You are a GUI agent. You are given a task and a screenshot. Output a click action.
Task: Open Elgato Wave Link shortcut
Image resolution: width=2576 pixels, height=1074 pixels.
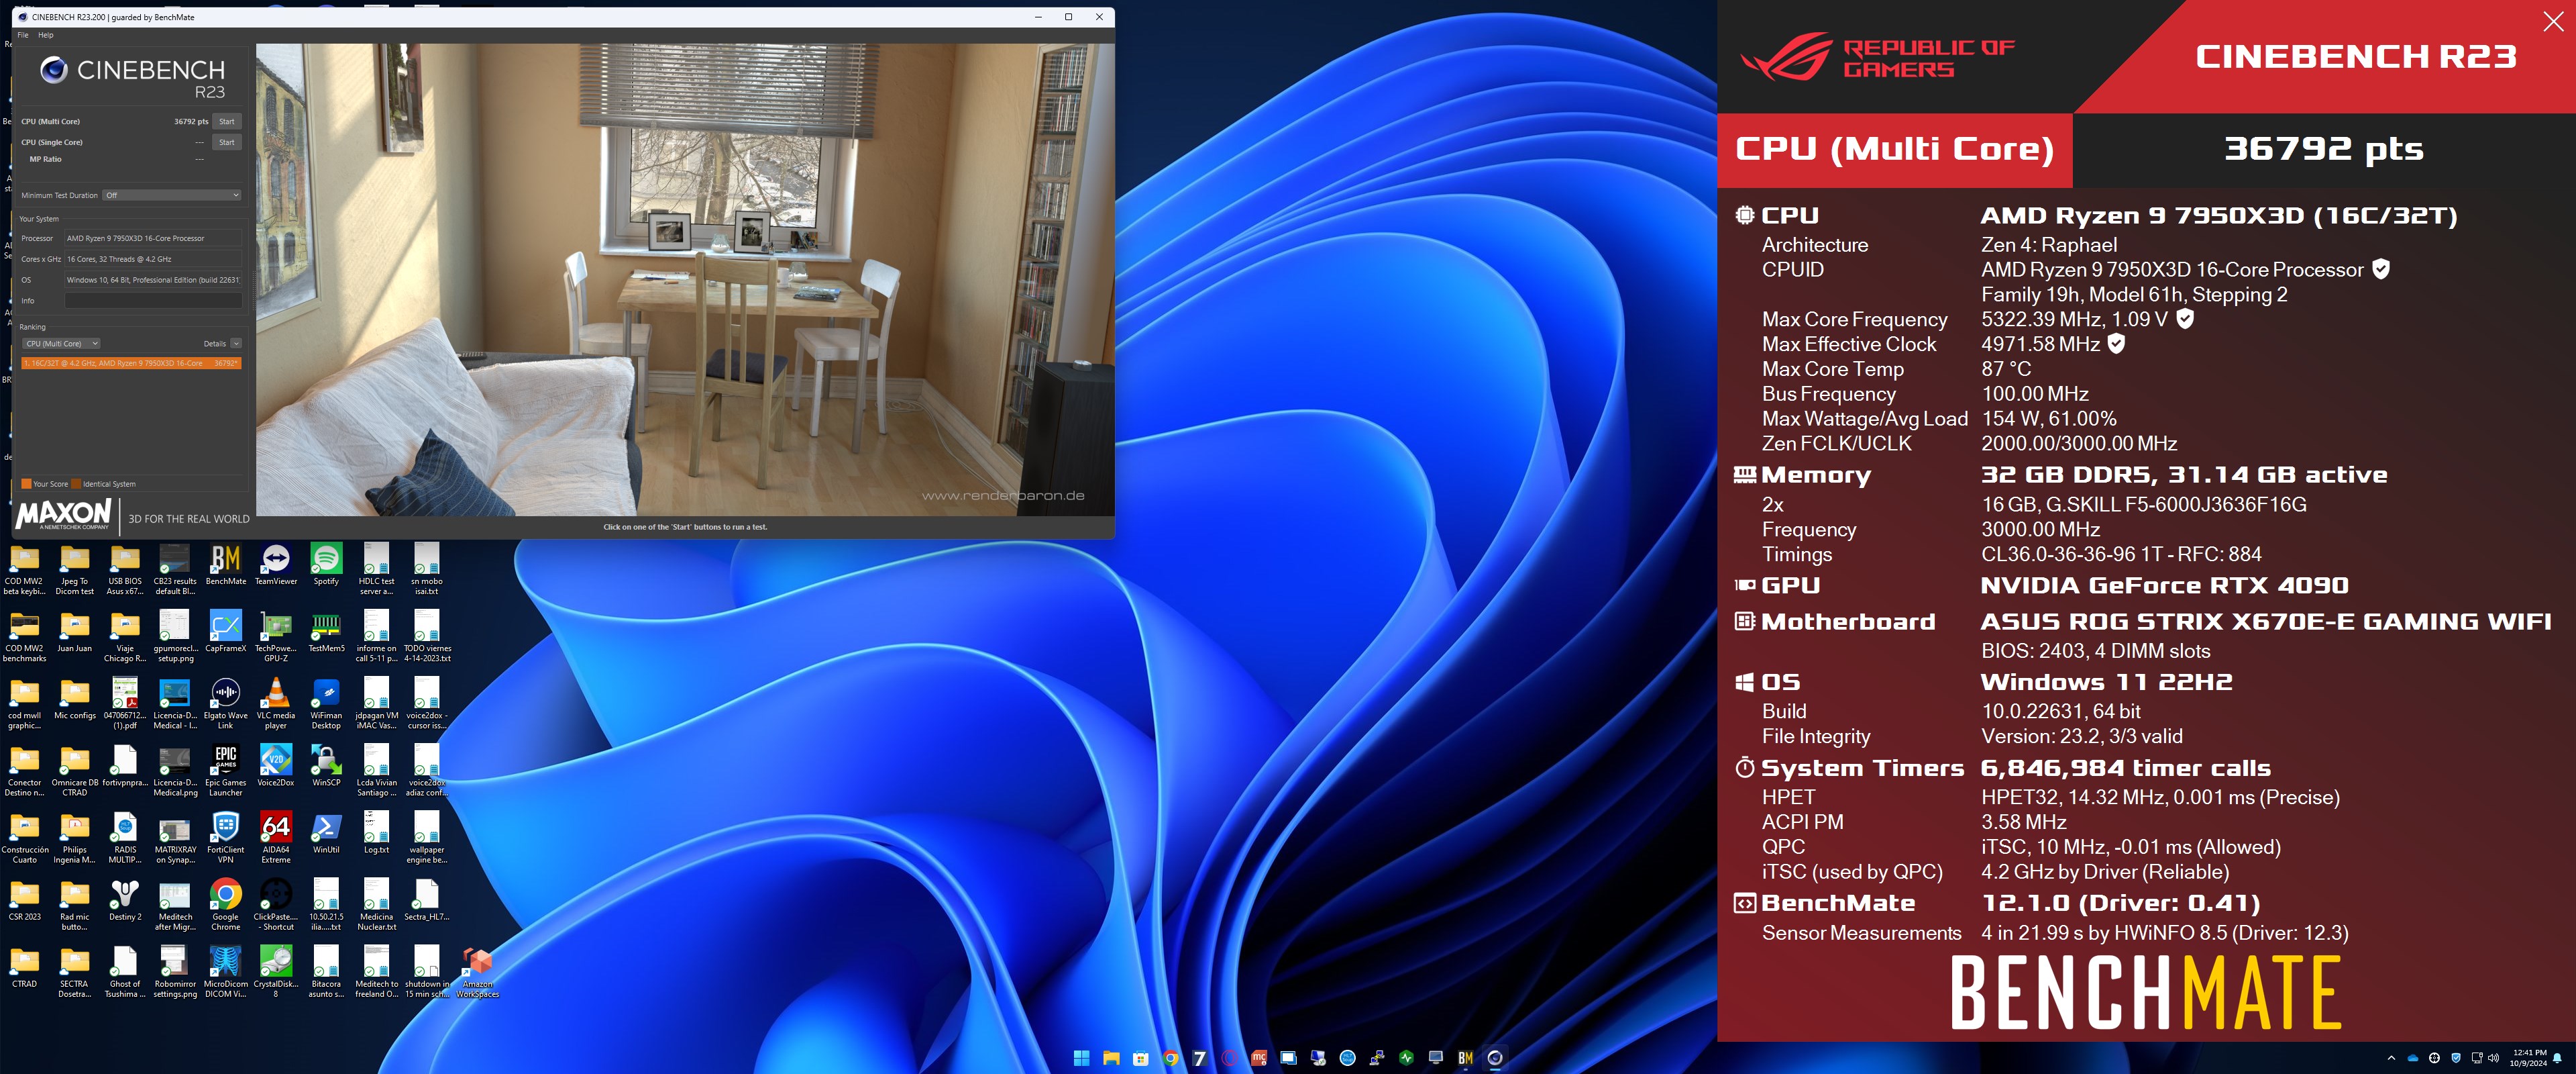[x=226, y=705]
